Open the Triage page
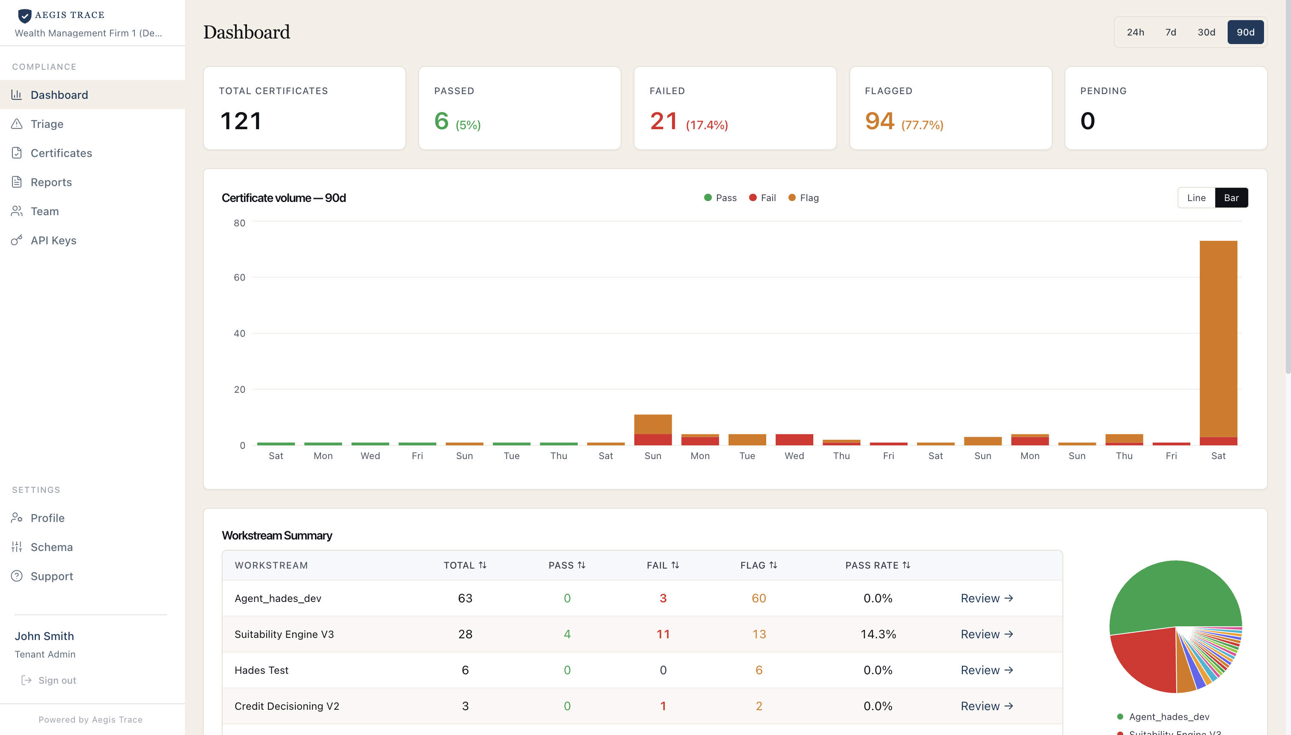Image resolution: width=1291 pixels, height=735 pixels. (x=92, y=124)
